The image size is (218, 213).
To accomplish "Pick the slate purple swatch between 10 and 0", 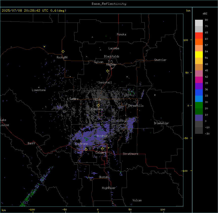I will pos(199,118).
